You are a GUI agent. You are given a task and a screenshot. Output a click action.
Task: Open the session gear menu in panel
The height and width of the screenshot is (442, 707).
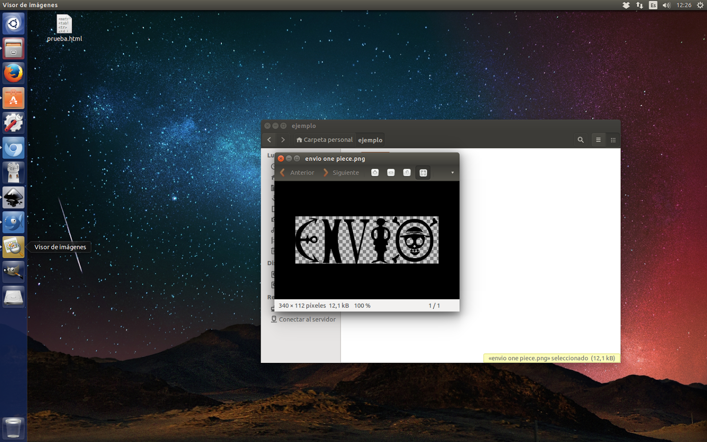pyautogui.click(x=700, y=5)
